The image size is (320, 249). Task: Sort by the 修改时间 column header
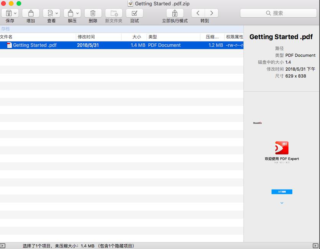tap(86, 37)
